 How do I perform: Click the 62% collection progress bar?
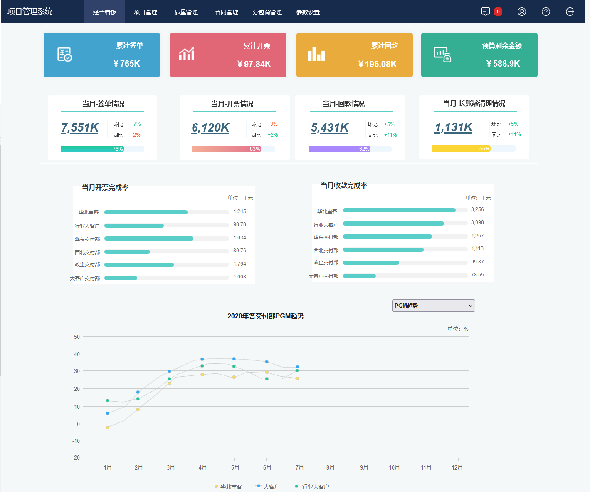click(x=351, y=149)
